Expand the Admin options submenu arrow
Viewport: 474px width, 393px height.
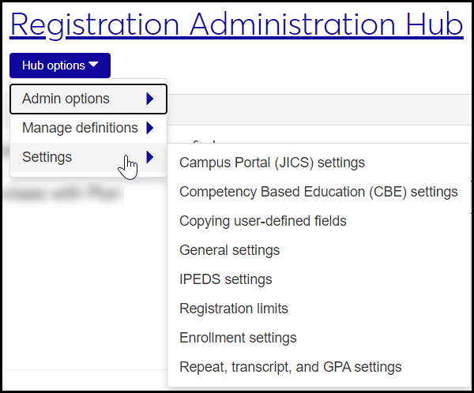tap(150, 99)
